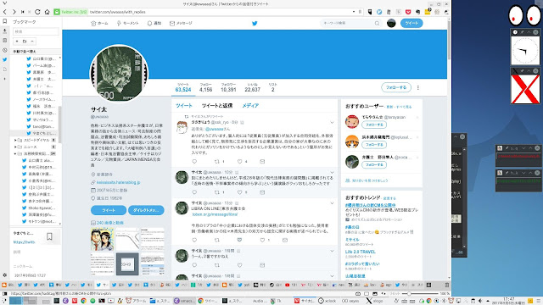Open 通知 in the Twitter top navigation

[154, 23]
